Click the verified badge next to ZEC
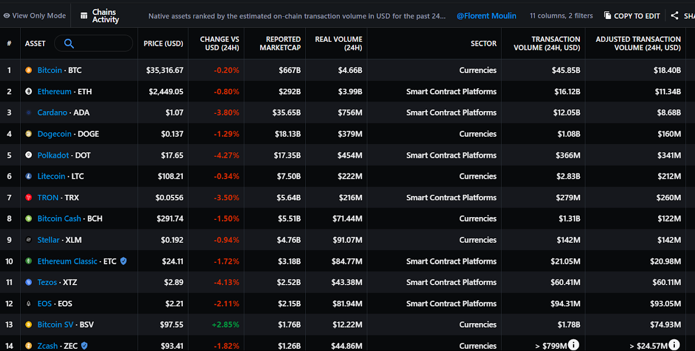 [84, 346]
